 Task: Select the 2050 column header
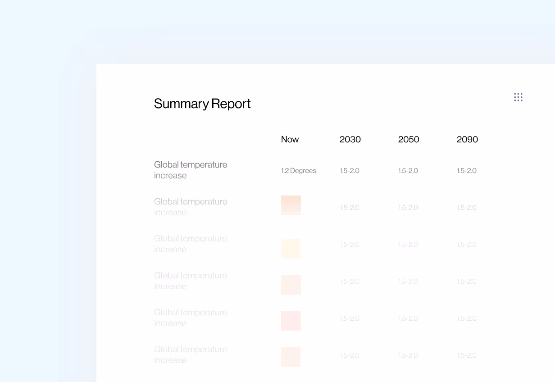409,139
